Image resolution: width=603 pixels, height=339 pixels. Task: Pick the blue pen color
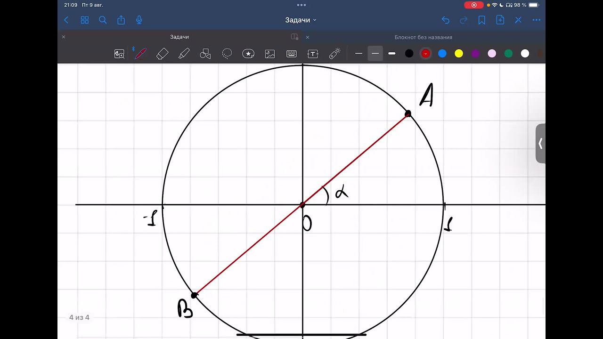(442, 54)
